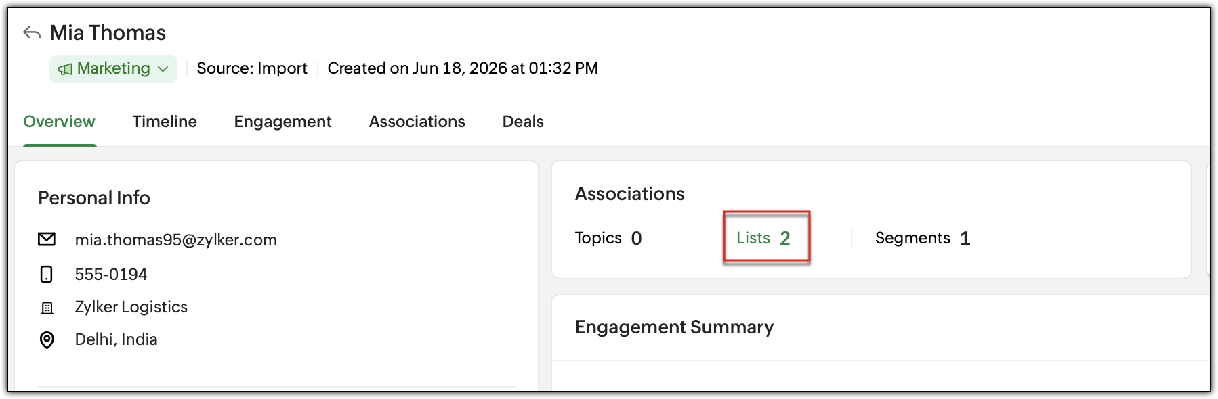
Task: Switch to the Overview tab
Action: [x=59, y=122]
